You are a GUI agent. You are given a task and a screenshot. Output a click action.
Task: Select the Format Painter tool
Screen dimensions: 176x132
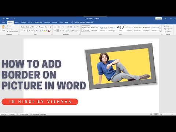point(12,32)
